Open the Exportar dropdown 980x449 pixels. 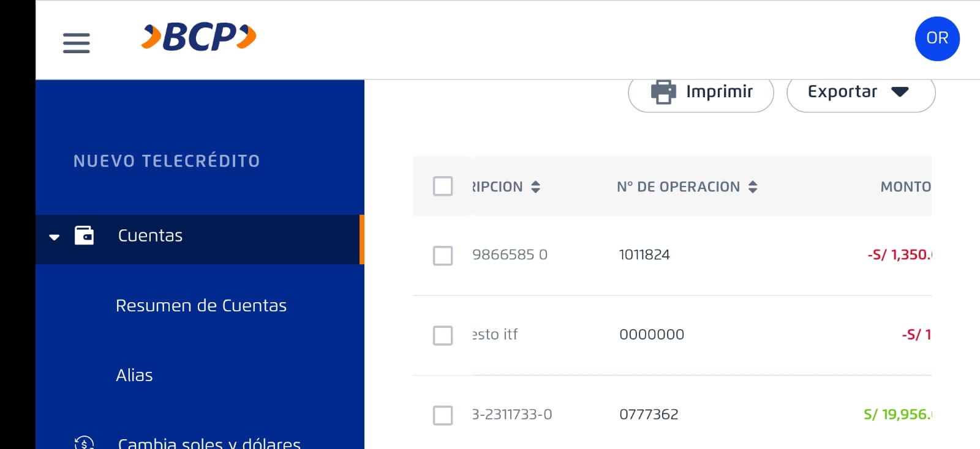(861, 92)
